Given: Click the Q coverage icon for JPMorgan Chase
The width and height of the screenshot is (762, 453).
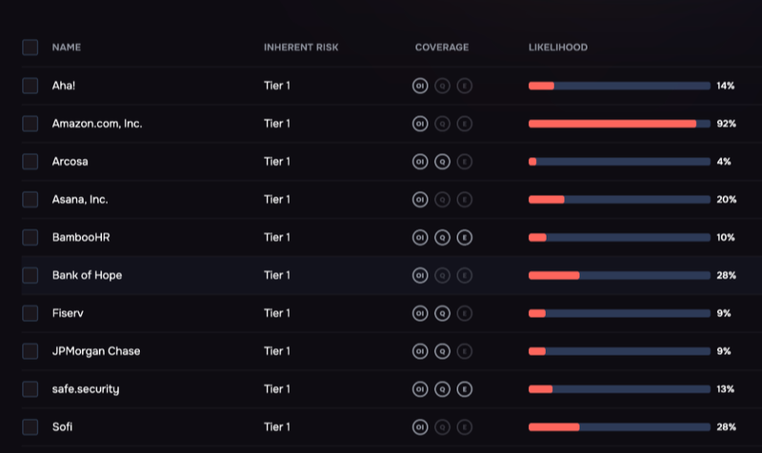Looking at the screenshot, I should point(442,351).
